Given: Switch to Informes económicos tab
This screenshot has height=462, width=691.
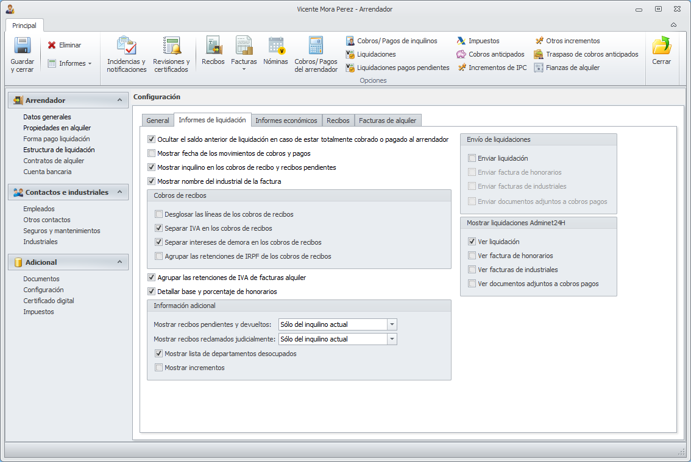Looking at the screenshot, I should click(x=286, y=121).
